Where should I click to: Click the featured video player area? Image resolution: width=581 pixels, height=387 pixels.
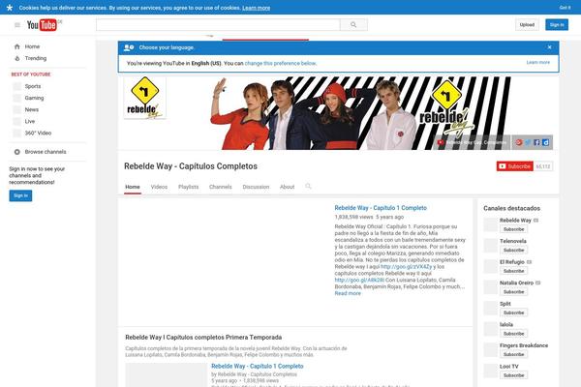[x=226, y=262]
